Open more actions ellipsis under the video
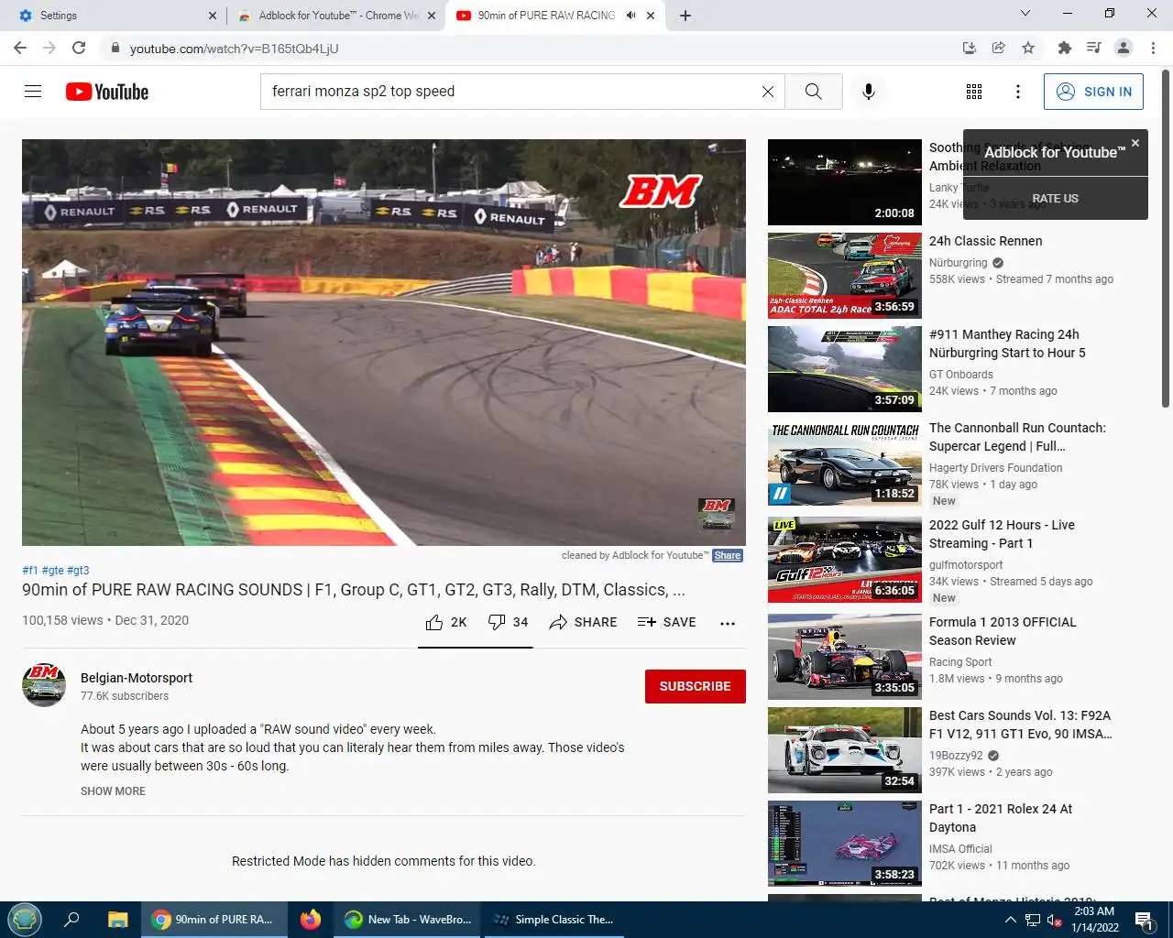1173x938 pixels. (728, 624)
